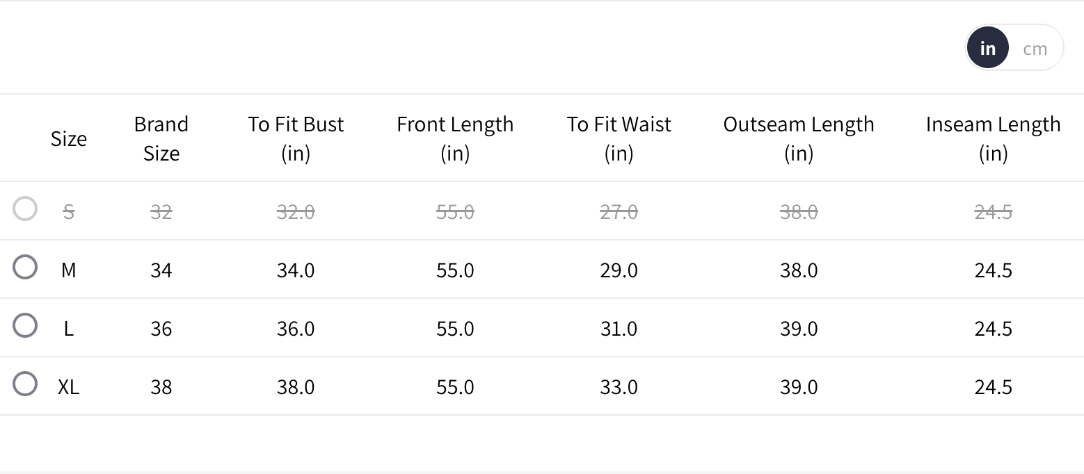Click the XL size label
Viewport: 1084px width, 474px height.
pos(68,386)
